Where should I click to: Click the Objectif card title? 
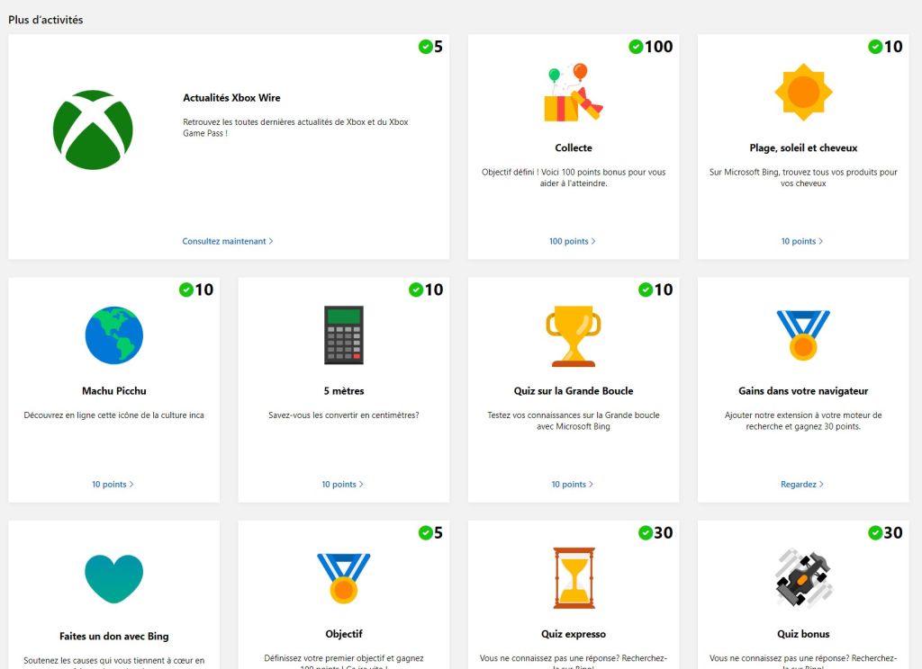[344, 634]
